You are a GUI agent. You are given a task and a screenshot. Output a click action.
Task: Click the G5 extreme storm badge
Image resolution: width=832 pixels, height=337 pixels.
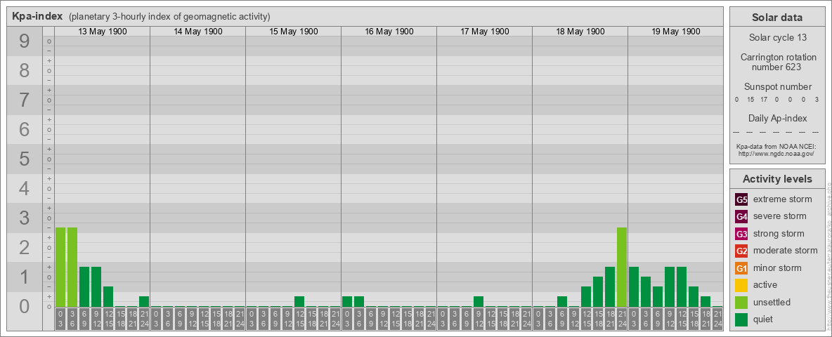pyautogui.click(x=741, y=200)
